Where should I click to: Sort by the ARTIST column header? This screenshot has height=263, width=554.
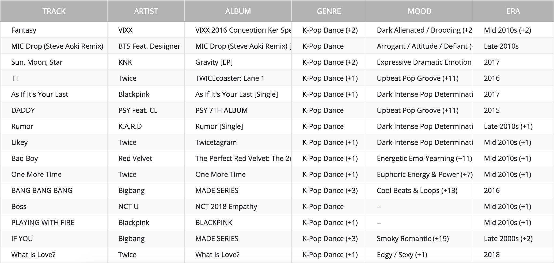click(146, 11)
